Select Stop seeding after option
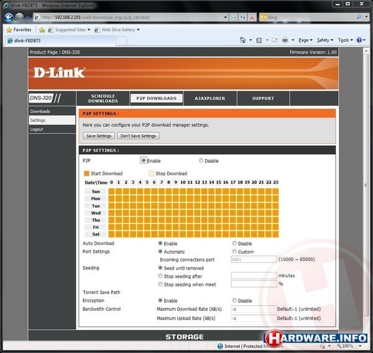Viewport: 373px width, 353px height. pos(160,276)
